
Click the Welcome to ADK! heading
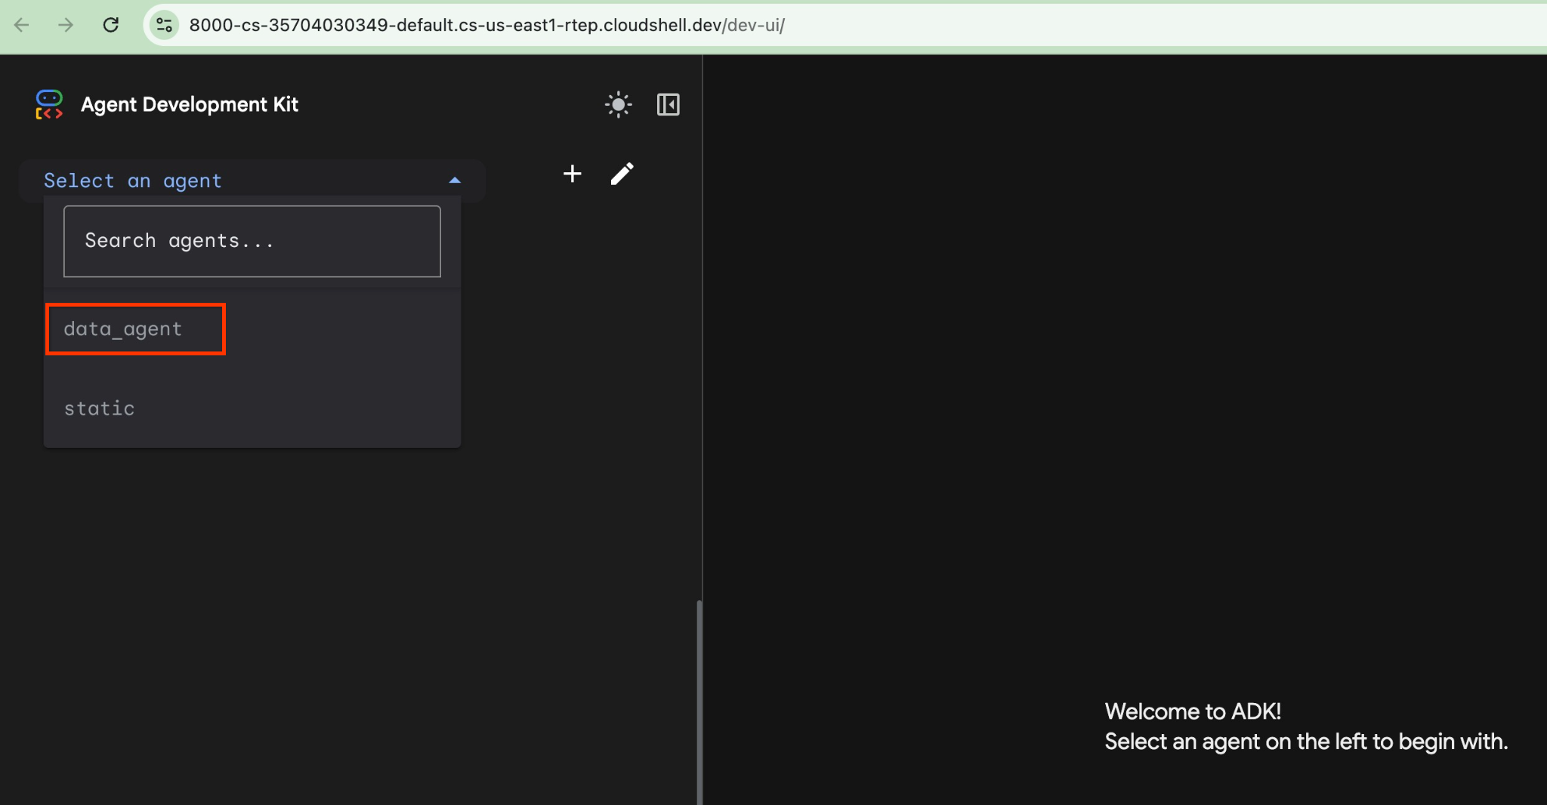point(1193,711)
